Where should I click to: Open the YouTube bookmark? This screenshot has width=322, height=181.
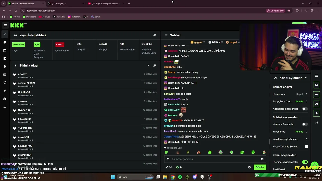coord(45,17)
